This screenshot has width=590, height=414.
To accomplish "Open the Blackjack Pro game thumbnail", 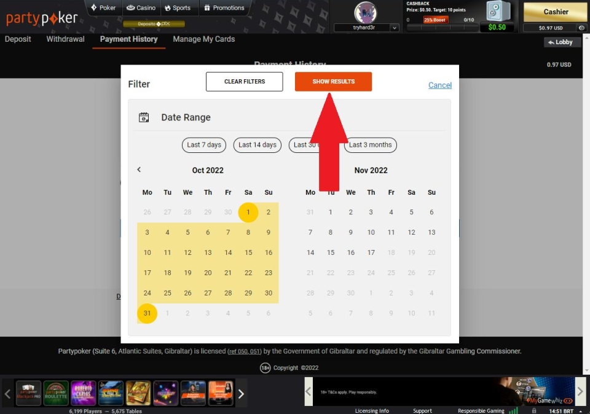I will (28, 393).
